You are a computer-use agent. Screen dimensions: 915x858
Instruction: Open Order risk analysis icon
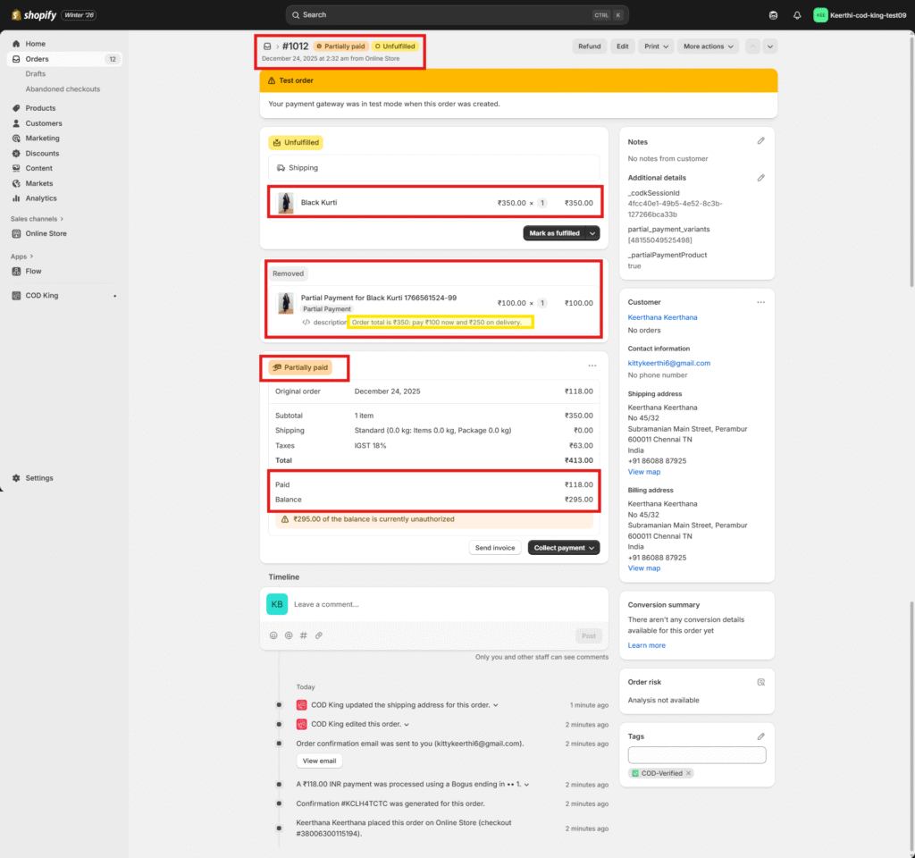761,682
